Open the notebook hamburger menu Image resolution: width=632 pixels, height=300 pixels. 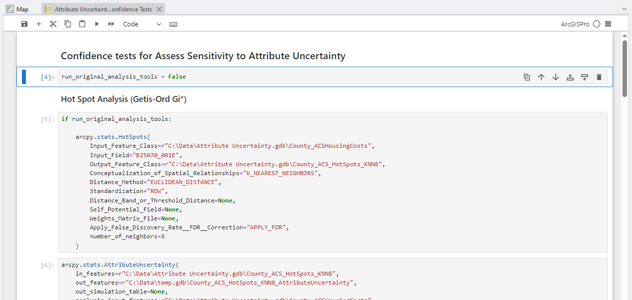pyautogui.click(x=609, y=23)
